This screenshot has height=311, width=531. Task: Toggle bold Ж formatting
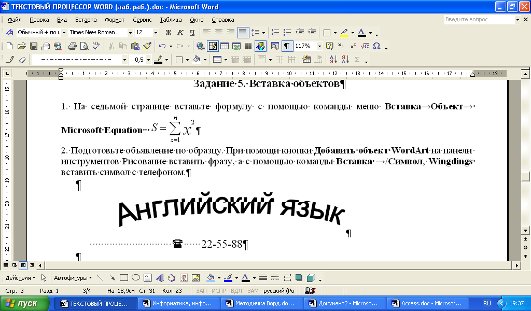169,33
